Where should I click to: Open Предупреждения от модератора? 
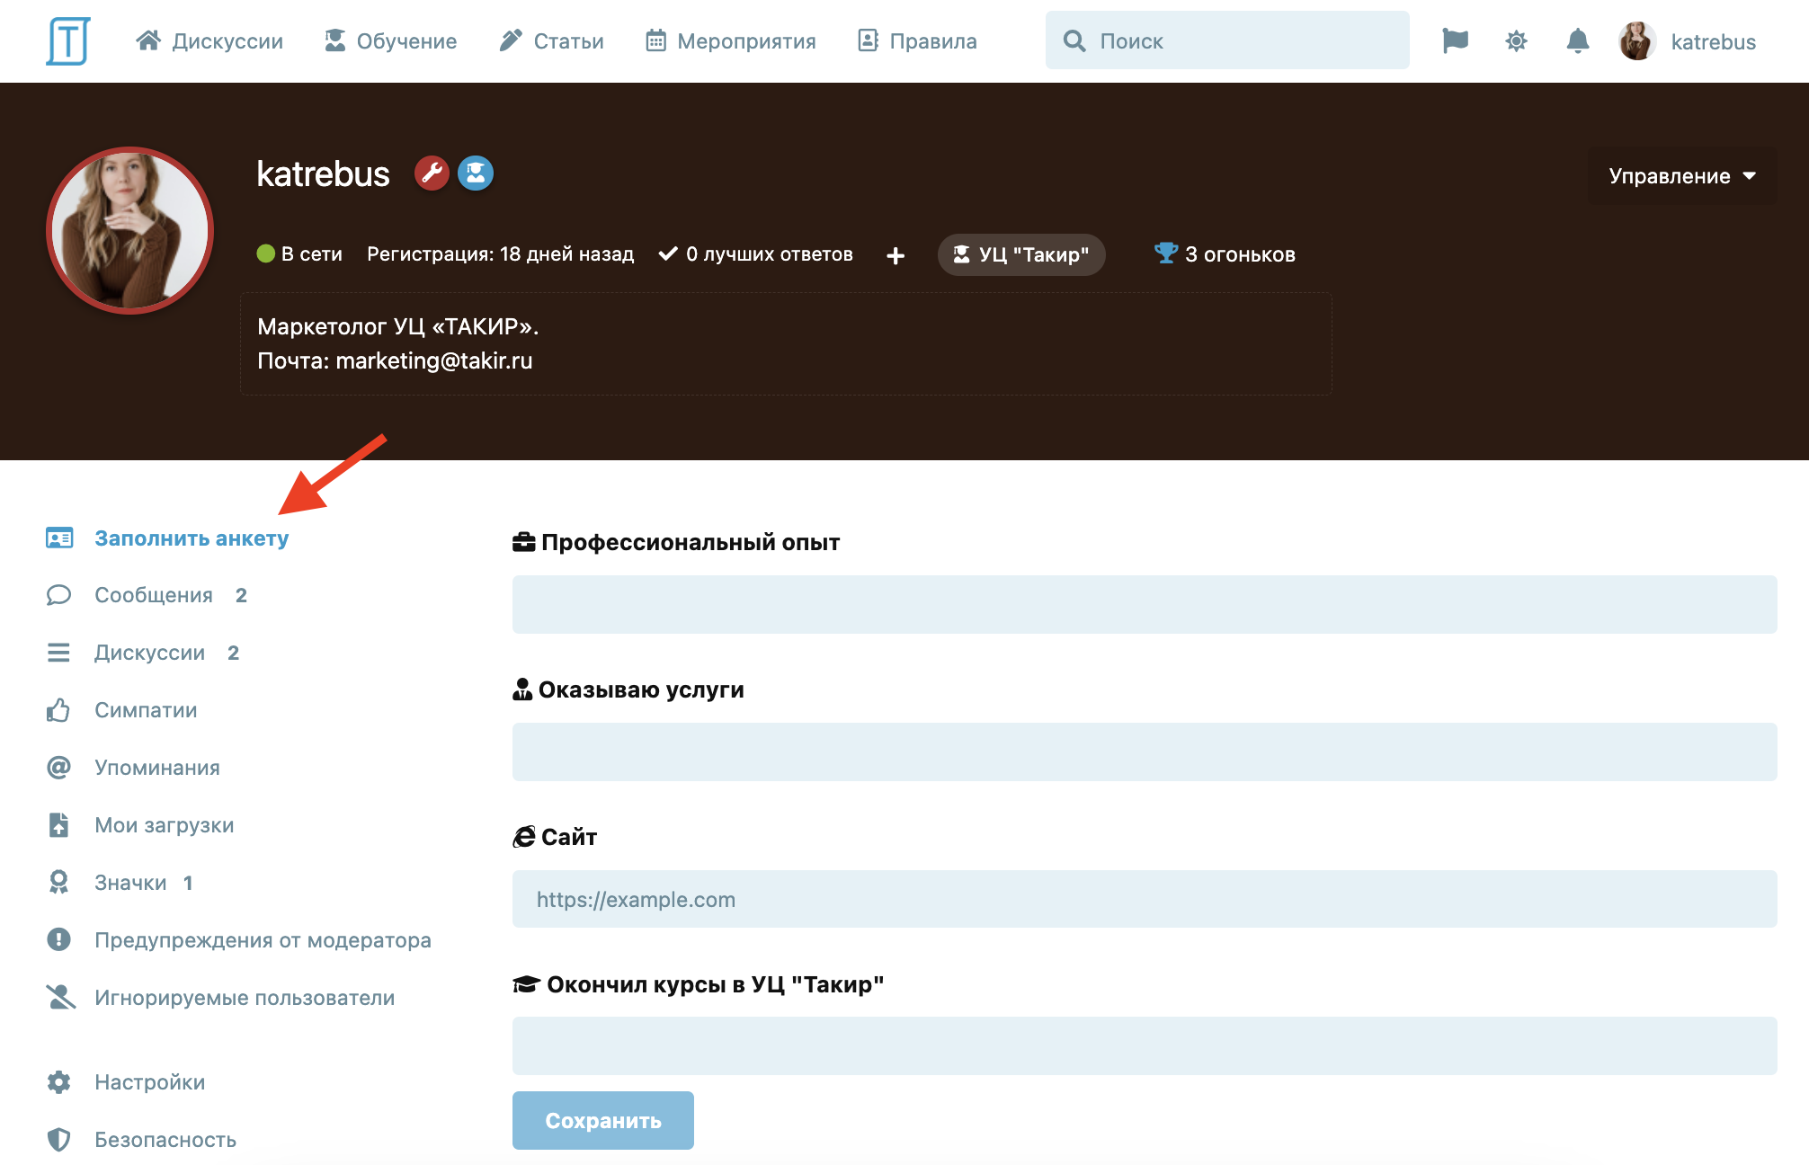pyautogui.click(x=263, y=940)
